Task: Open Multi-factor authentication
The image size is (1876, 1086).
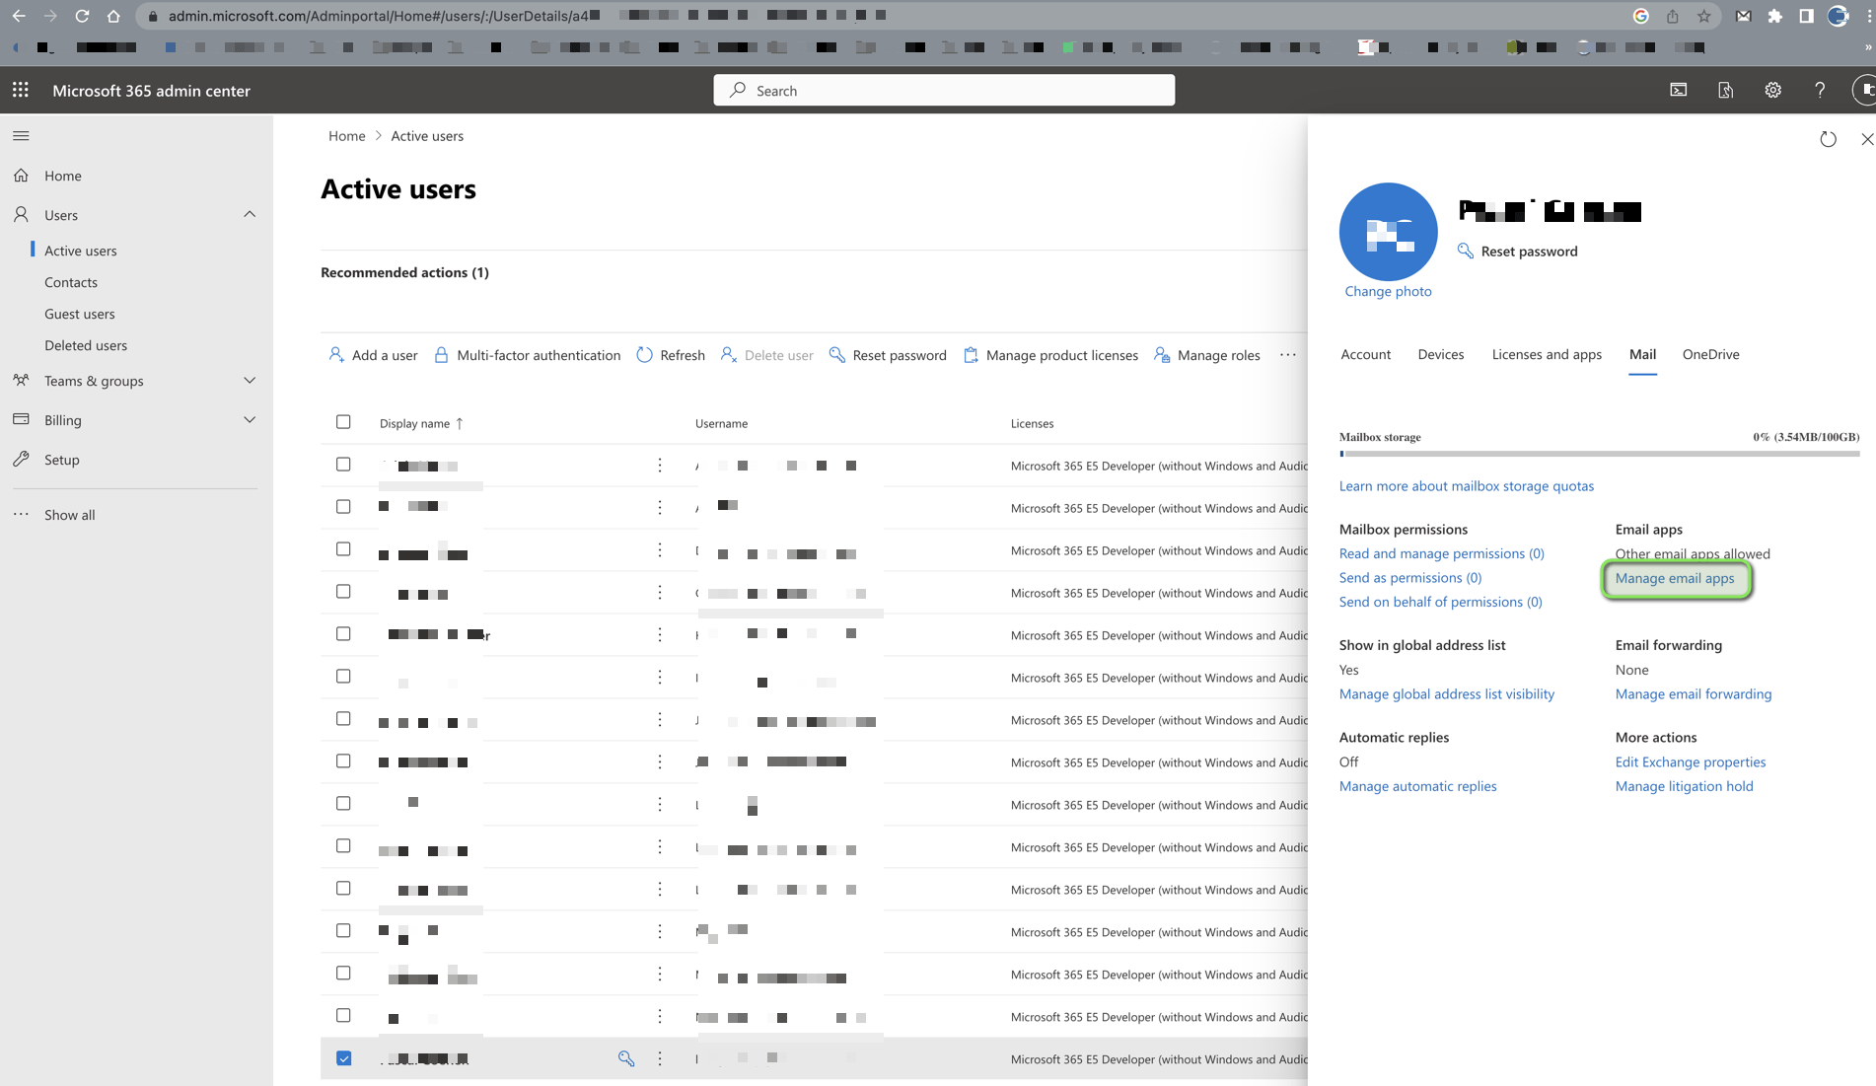Action: coord(527,355)
